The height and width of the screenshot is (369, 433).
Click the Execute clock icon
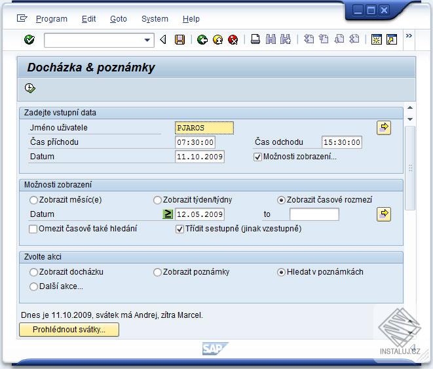pos(30,88)
